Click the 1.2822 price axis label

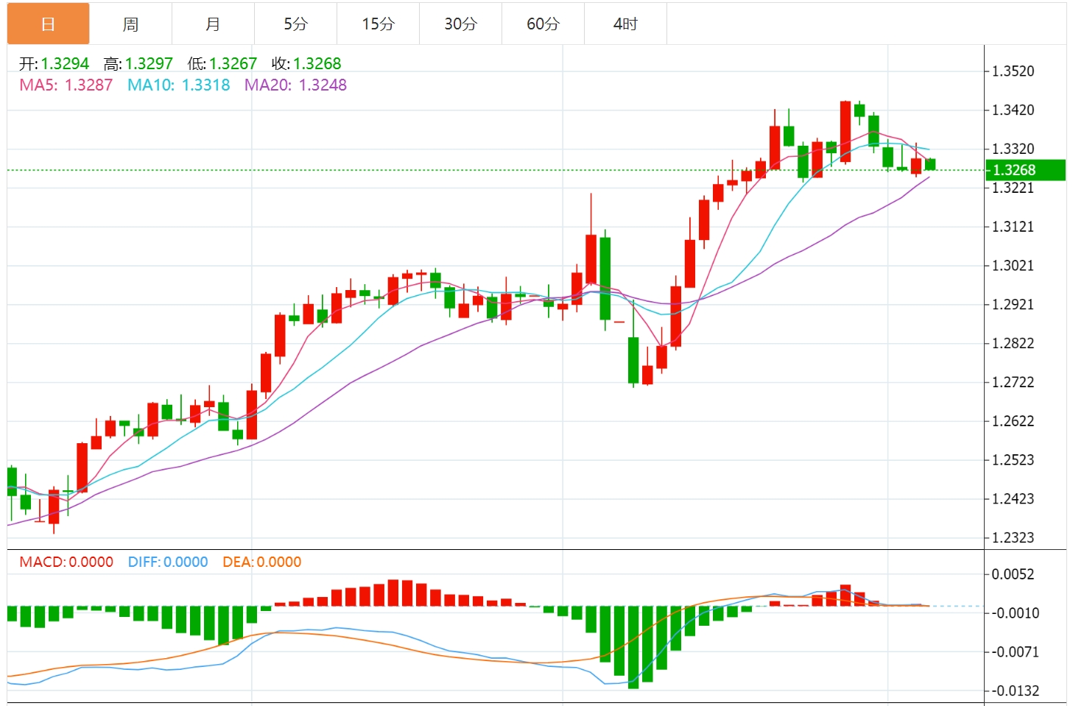pos(1013,344)
